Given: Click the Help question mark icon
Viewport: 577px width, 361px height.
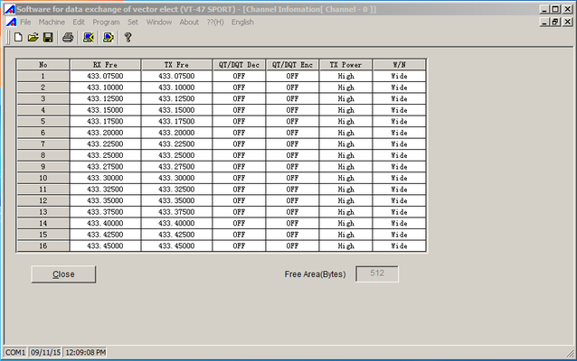Looking at the screenshot, I should (128, 37).
